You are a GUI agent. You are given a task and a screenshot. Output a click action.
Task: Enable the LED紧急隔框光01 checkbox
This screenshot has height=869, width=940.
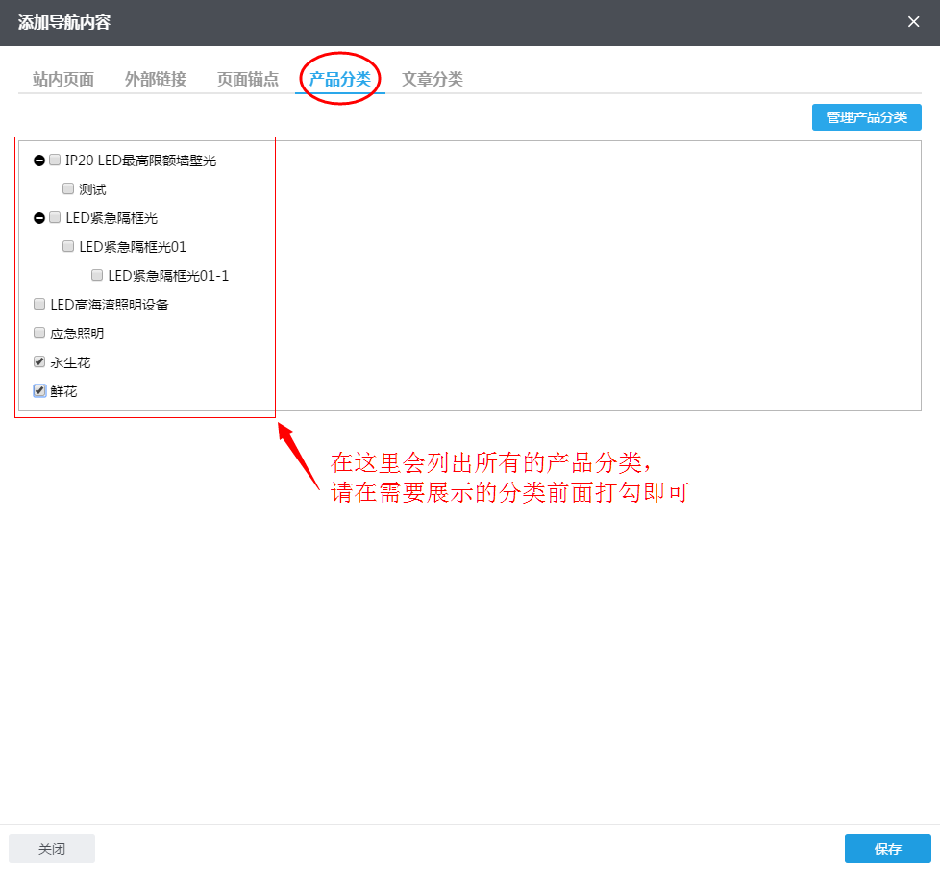click(x=67, y=246)
